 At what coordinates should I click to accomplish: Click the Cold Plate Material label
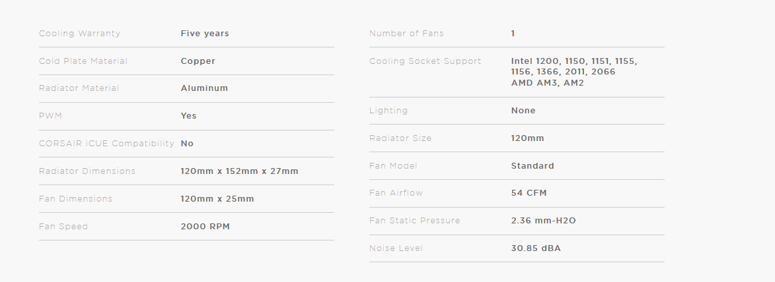[x=83, y=61]
